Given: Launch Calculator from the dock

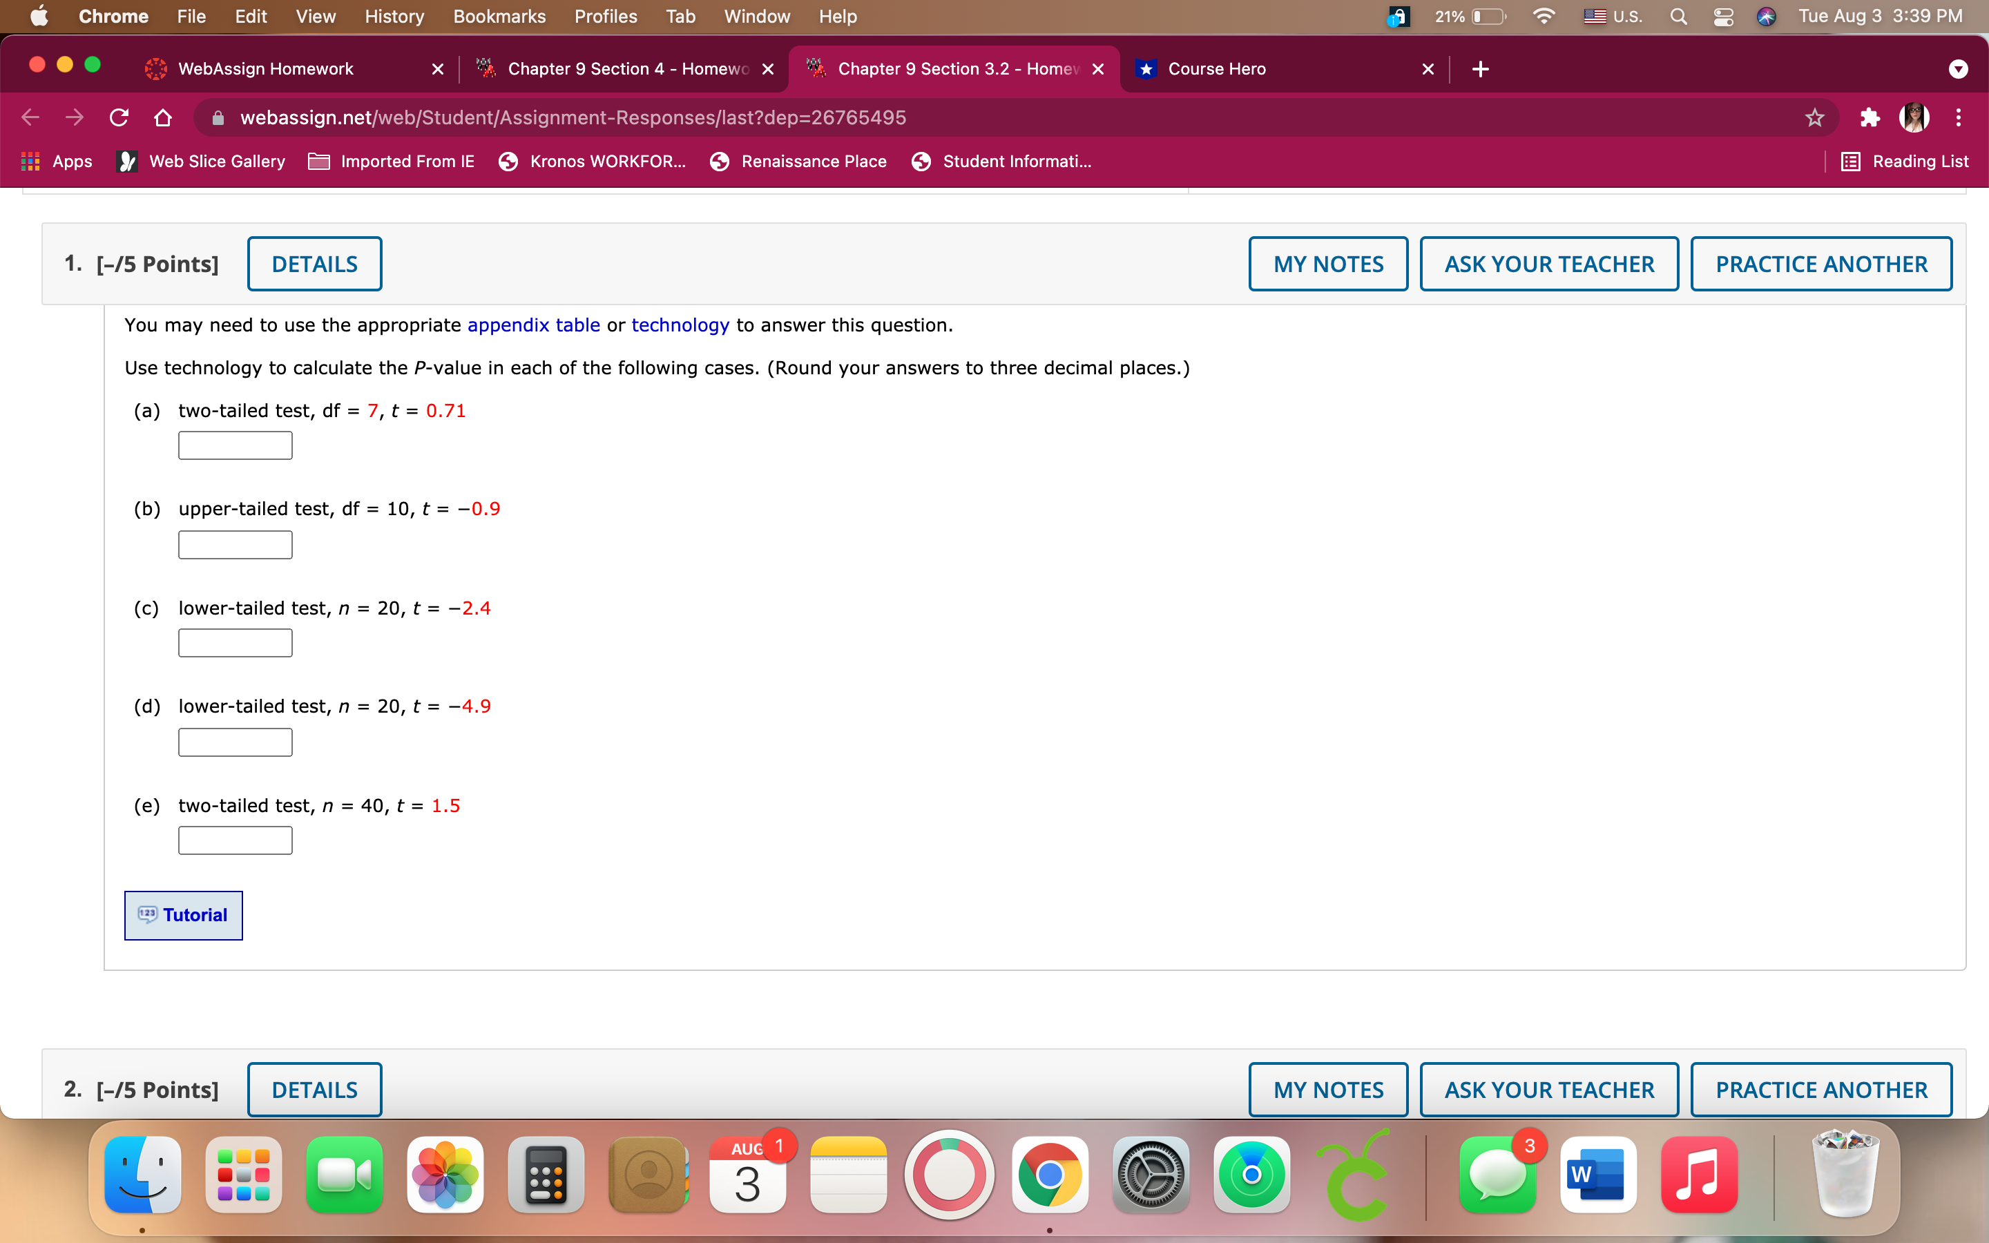Looking at the screenshot, I should 546,1175.
